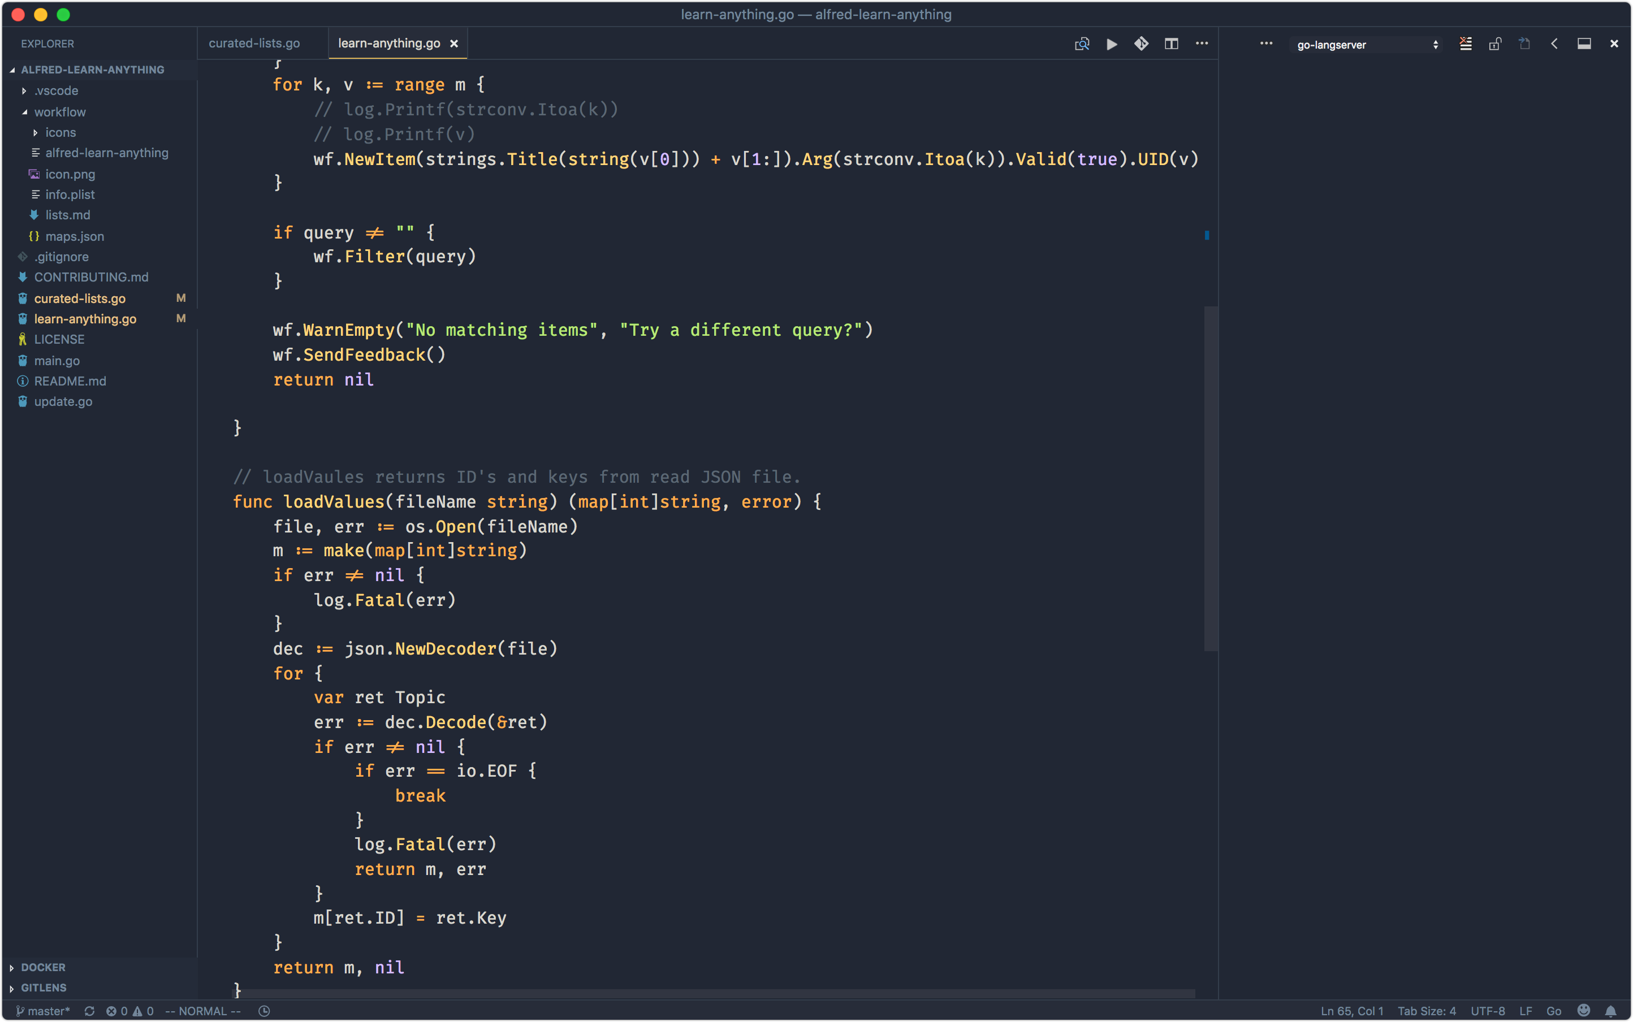The height and width of the screenshot is (1022, 1633).
Task: Click the editor vertical scrollbar thumb
Action: 1211,479
